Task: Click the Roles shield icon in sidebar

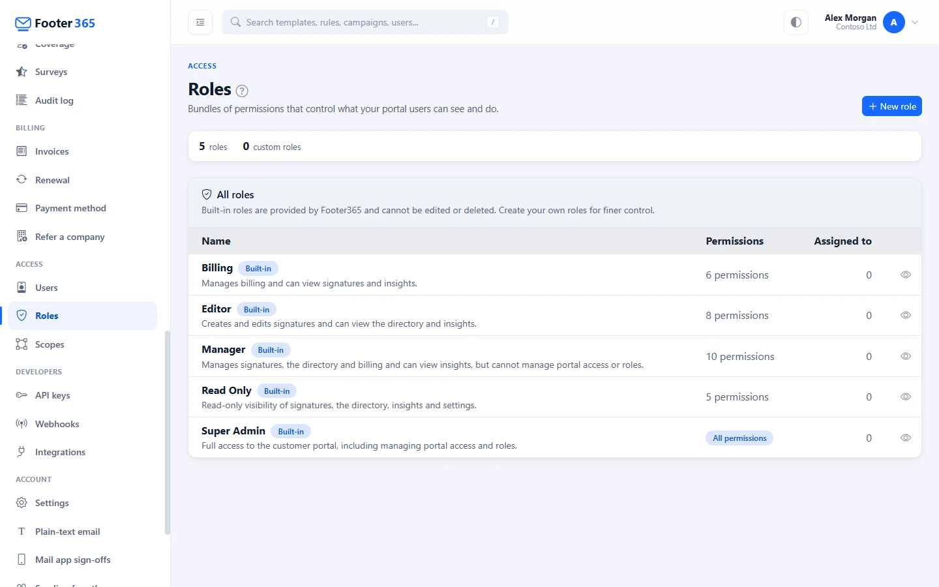Action: (22, 316)
